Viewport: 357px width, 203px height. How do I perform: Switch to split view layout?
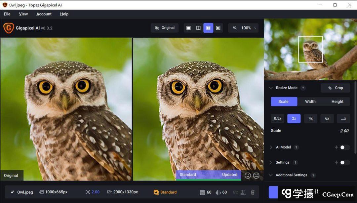tap(198, 28)
